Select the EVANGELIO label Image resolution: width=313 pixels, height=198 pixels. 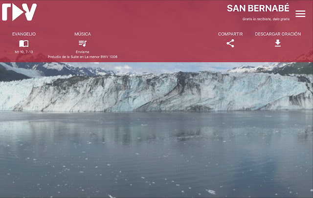click(x=24, y=34)
